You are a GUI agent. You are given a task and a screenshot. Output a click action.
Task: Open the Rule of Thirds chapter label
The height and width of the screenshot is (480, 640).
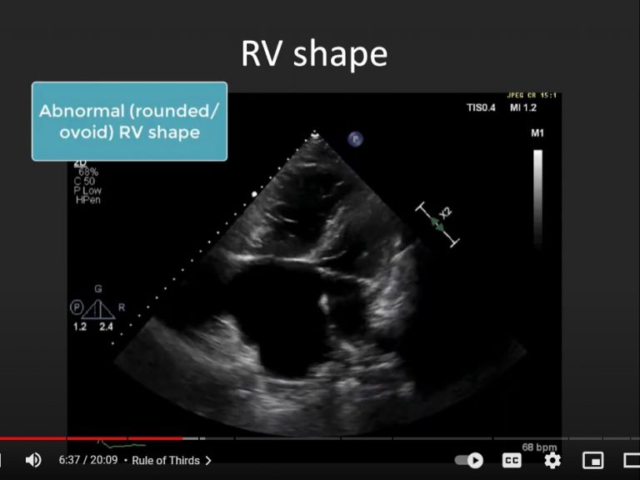click(166, 460)
